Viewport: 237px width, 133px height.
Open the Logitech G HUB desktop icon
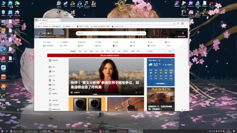point(3,106)
